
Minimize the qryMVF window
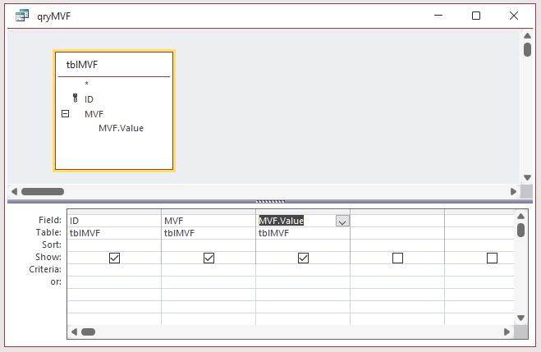(438, 16)
